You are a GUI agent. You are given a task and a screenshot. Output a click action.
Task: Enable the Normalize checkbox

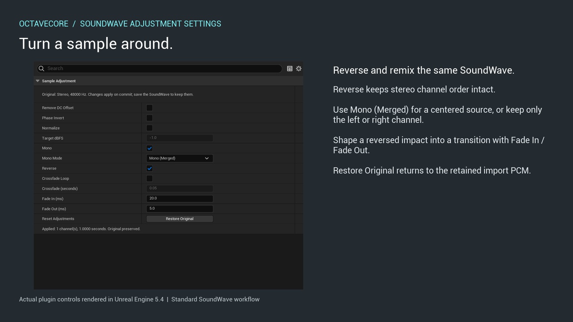click(150, 128)
